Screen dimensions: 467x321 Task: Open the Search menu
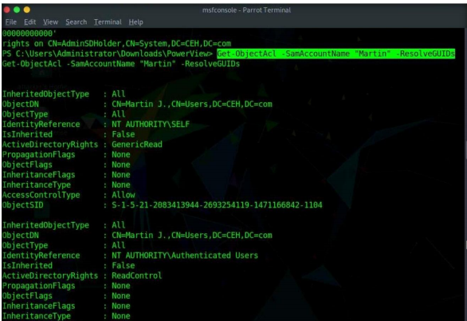point(77,22)
